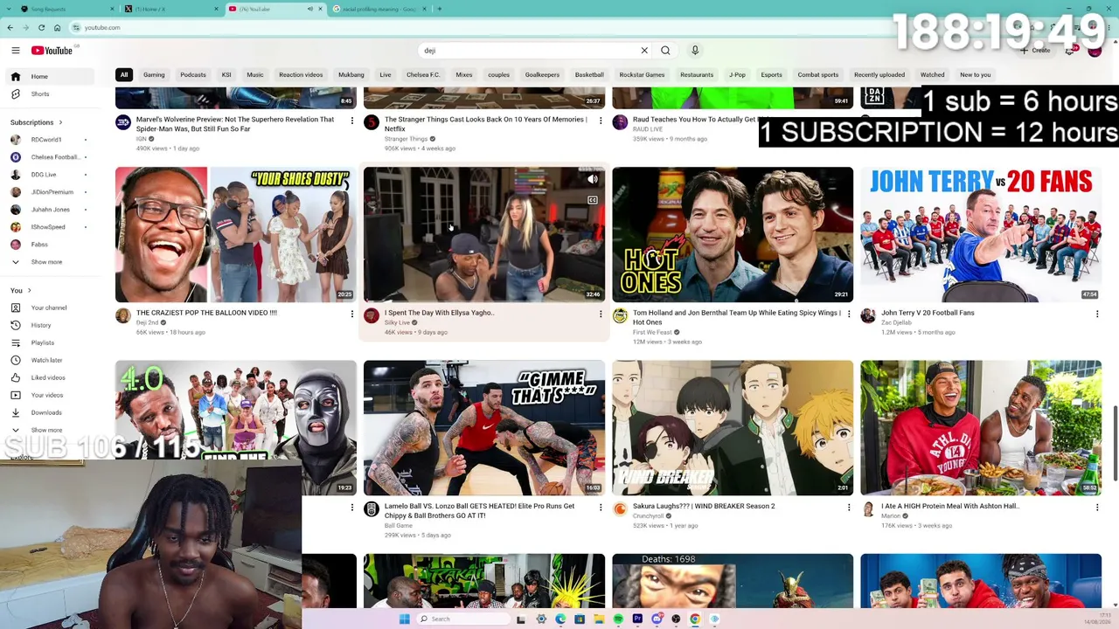
Task: Expand the You section header
Action: pos(21,290)
